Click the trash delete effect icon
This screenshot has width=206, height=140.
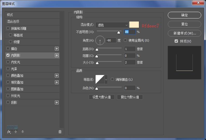[60, 132]
